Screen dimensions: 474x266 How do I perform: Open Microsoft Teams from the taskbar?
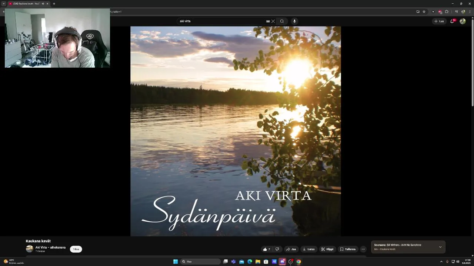pyautogui.click(x=233, y=262)
